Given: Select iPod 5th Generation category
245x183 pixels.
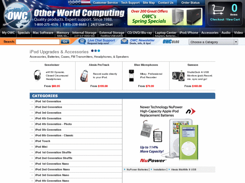Looking at the screenshot, I should click(48, 130).
